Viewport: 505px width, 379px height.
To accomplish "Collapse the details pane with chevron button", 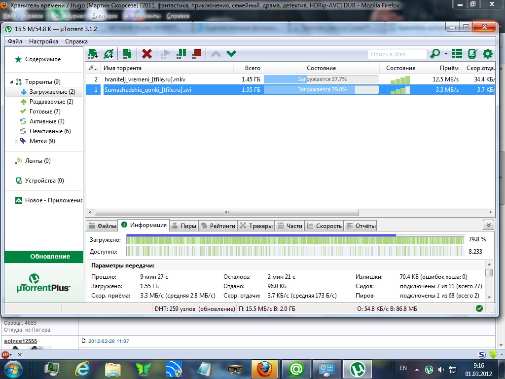I will pyautogui.click(x=488, y=225).
